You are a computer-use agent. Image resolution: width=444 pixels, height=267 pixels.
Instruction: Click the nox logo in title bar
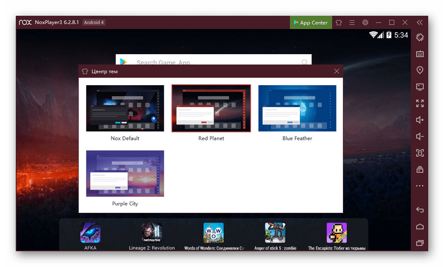25,22
